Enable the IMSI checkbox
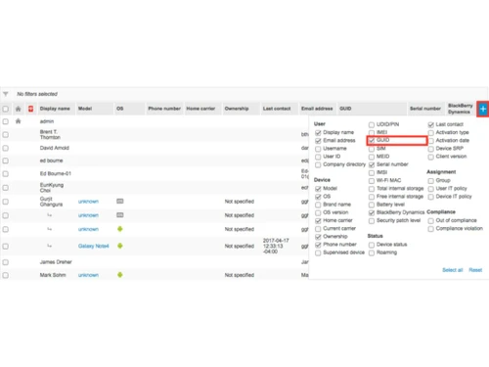The width and height of the screenshot is (489, 367). pos(372,172)
